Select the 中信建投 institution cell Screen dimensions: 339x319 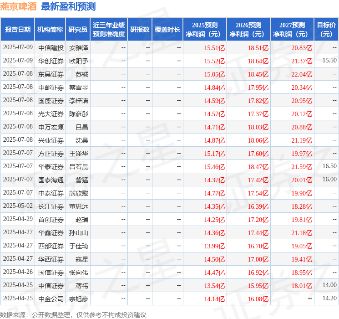pos(51,48)
